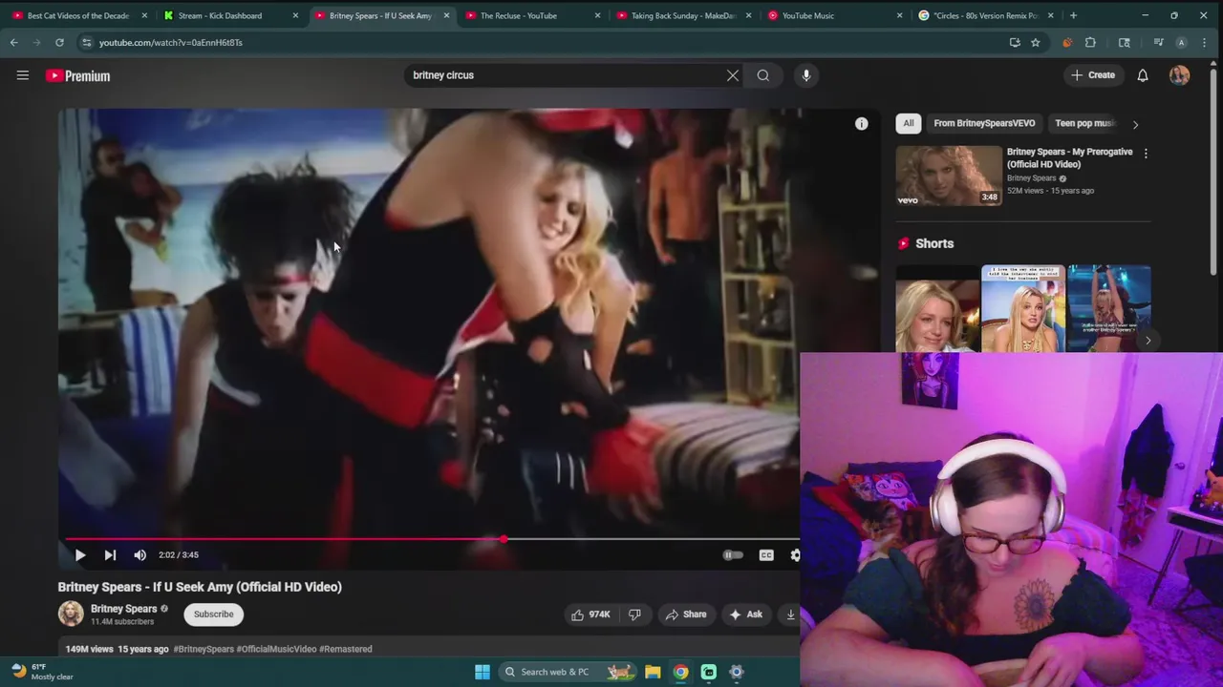The image size is (1223, 687).
Task: Open Chrome profile A avatar
Action: tap(1181, 42)
